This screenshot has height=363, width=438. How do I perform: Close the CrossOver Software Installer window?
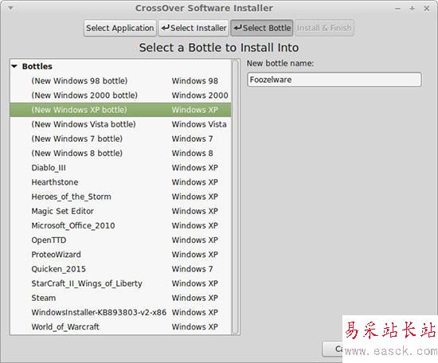pyautogui.click(x=426, y=9)
